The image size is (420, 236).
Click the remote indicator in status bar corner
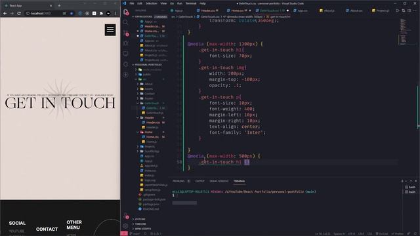[124, 233]
